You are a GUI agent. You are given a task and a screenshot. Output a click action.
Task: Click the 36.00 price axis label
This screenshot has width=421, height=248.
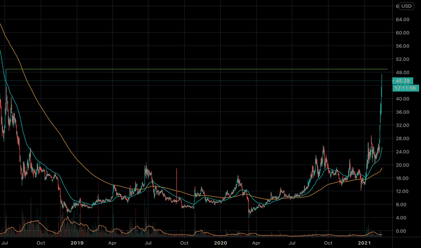(x=402, y=112)
